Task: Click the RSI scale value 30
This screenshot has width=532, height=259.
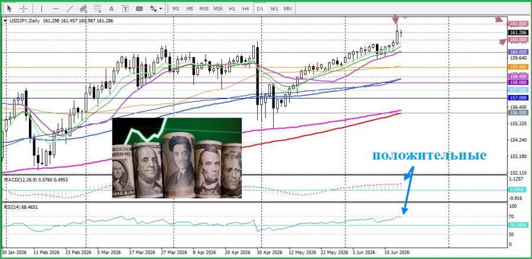Action: tap(512, 234)
